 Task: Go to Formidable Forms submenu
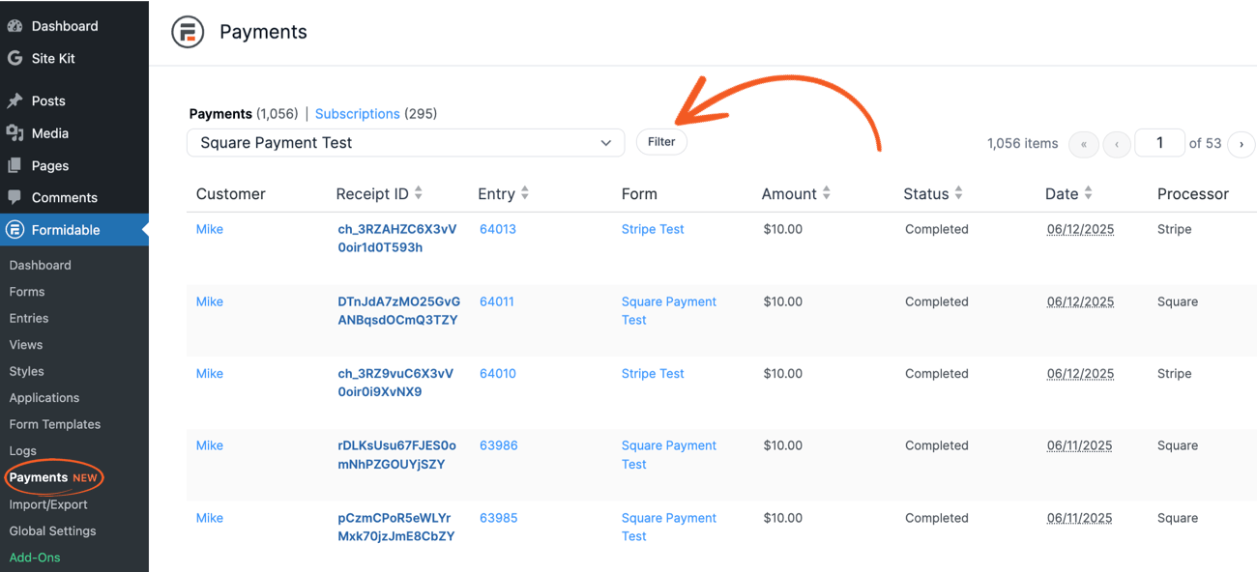(27, 292)
